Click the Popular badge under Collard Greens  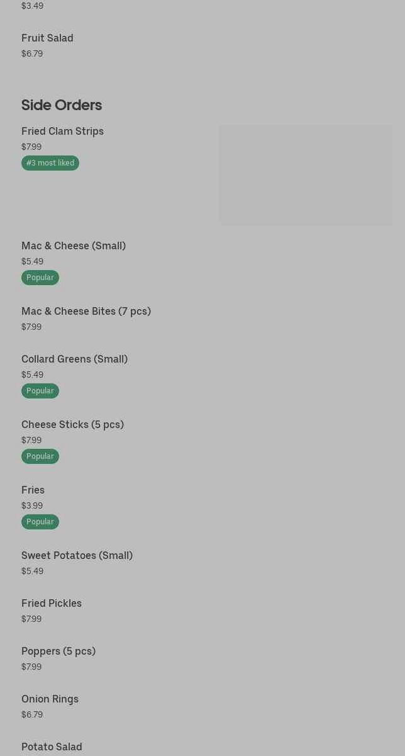point(40,391)
